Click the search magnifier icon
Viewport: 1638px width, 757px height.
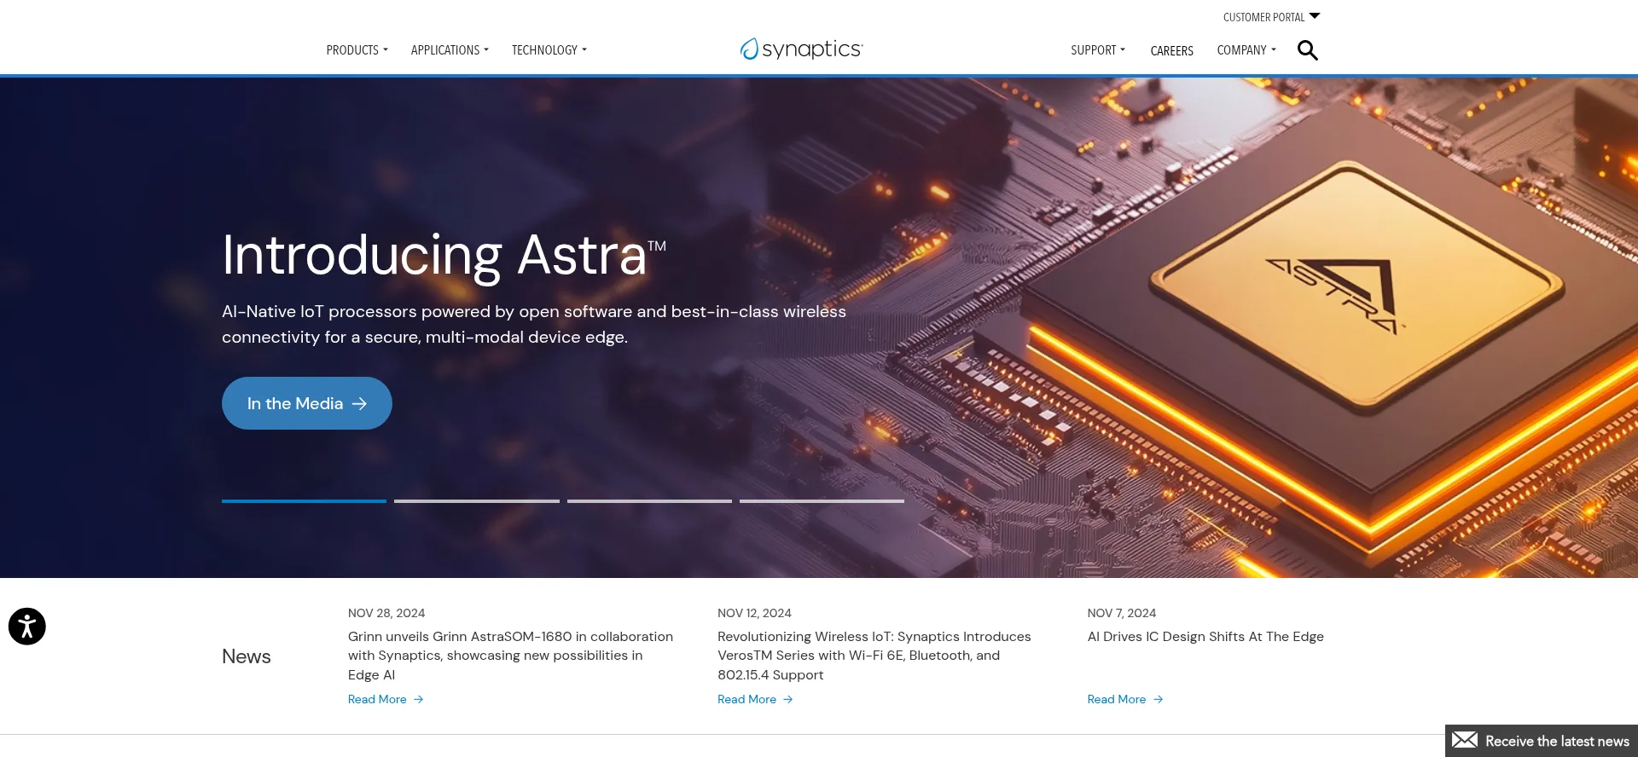click(1307, 50)
